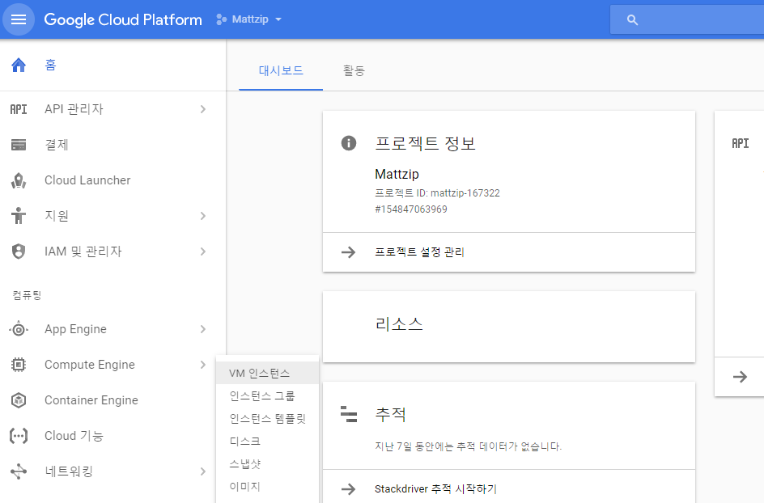
Task: Select 스냅샷 in the flyout menu
Action: 267,463
